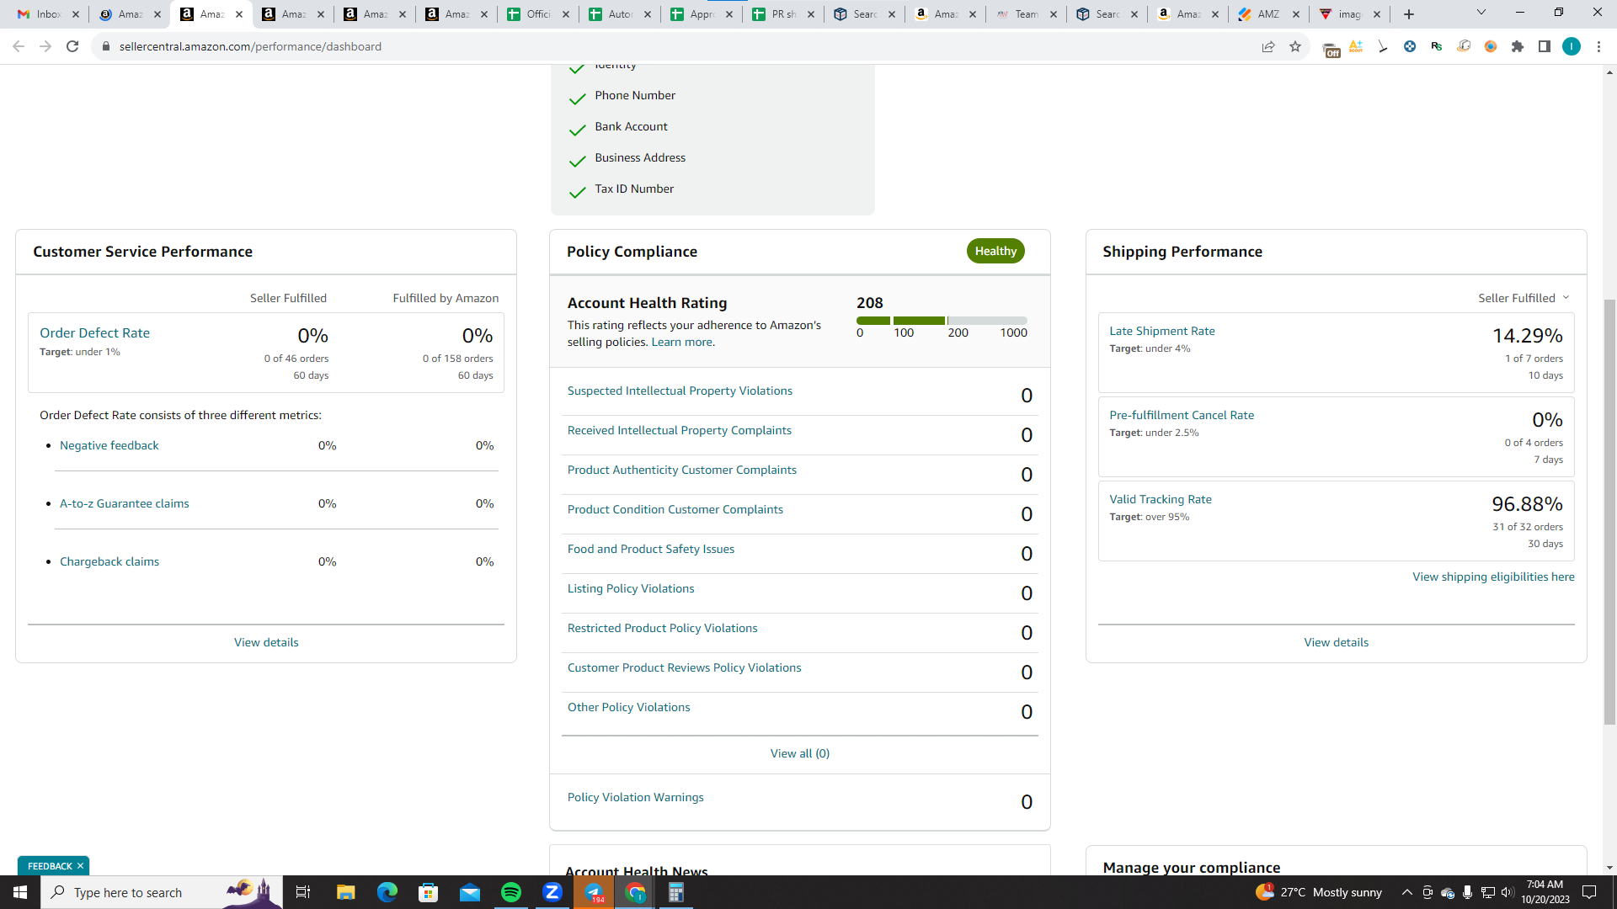Open Product Authenticity Customer Complaints

pos(682,470)
